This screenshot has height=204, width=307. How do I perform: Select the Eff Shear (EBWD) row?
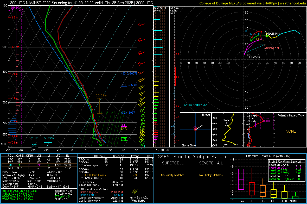point(116,178)
